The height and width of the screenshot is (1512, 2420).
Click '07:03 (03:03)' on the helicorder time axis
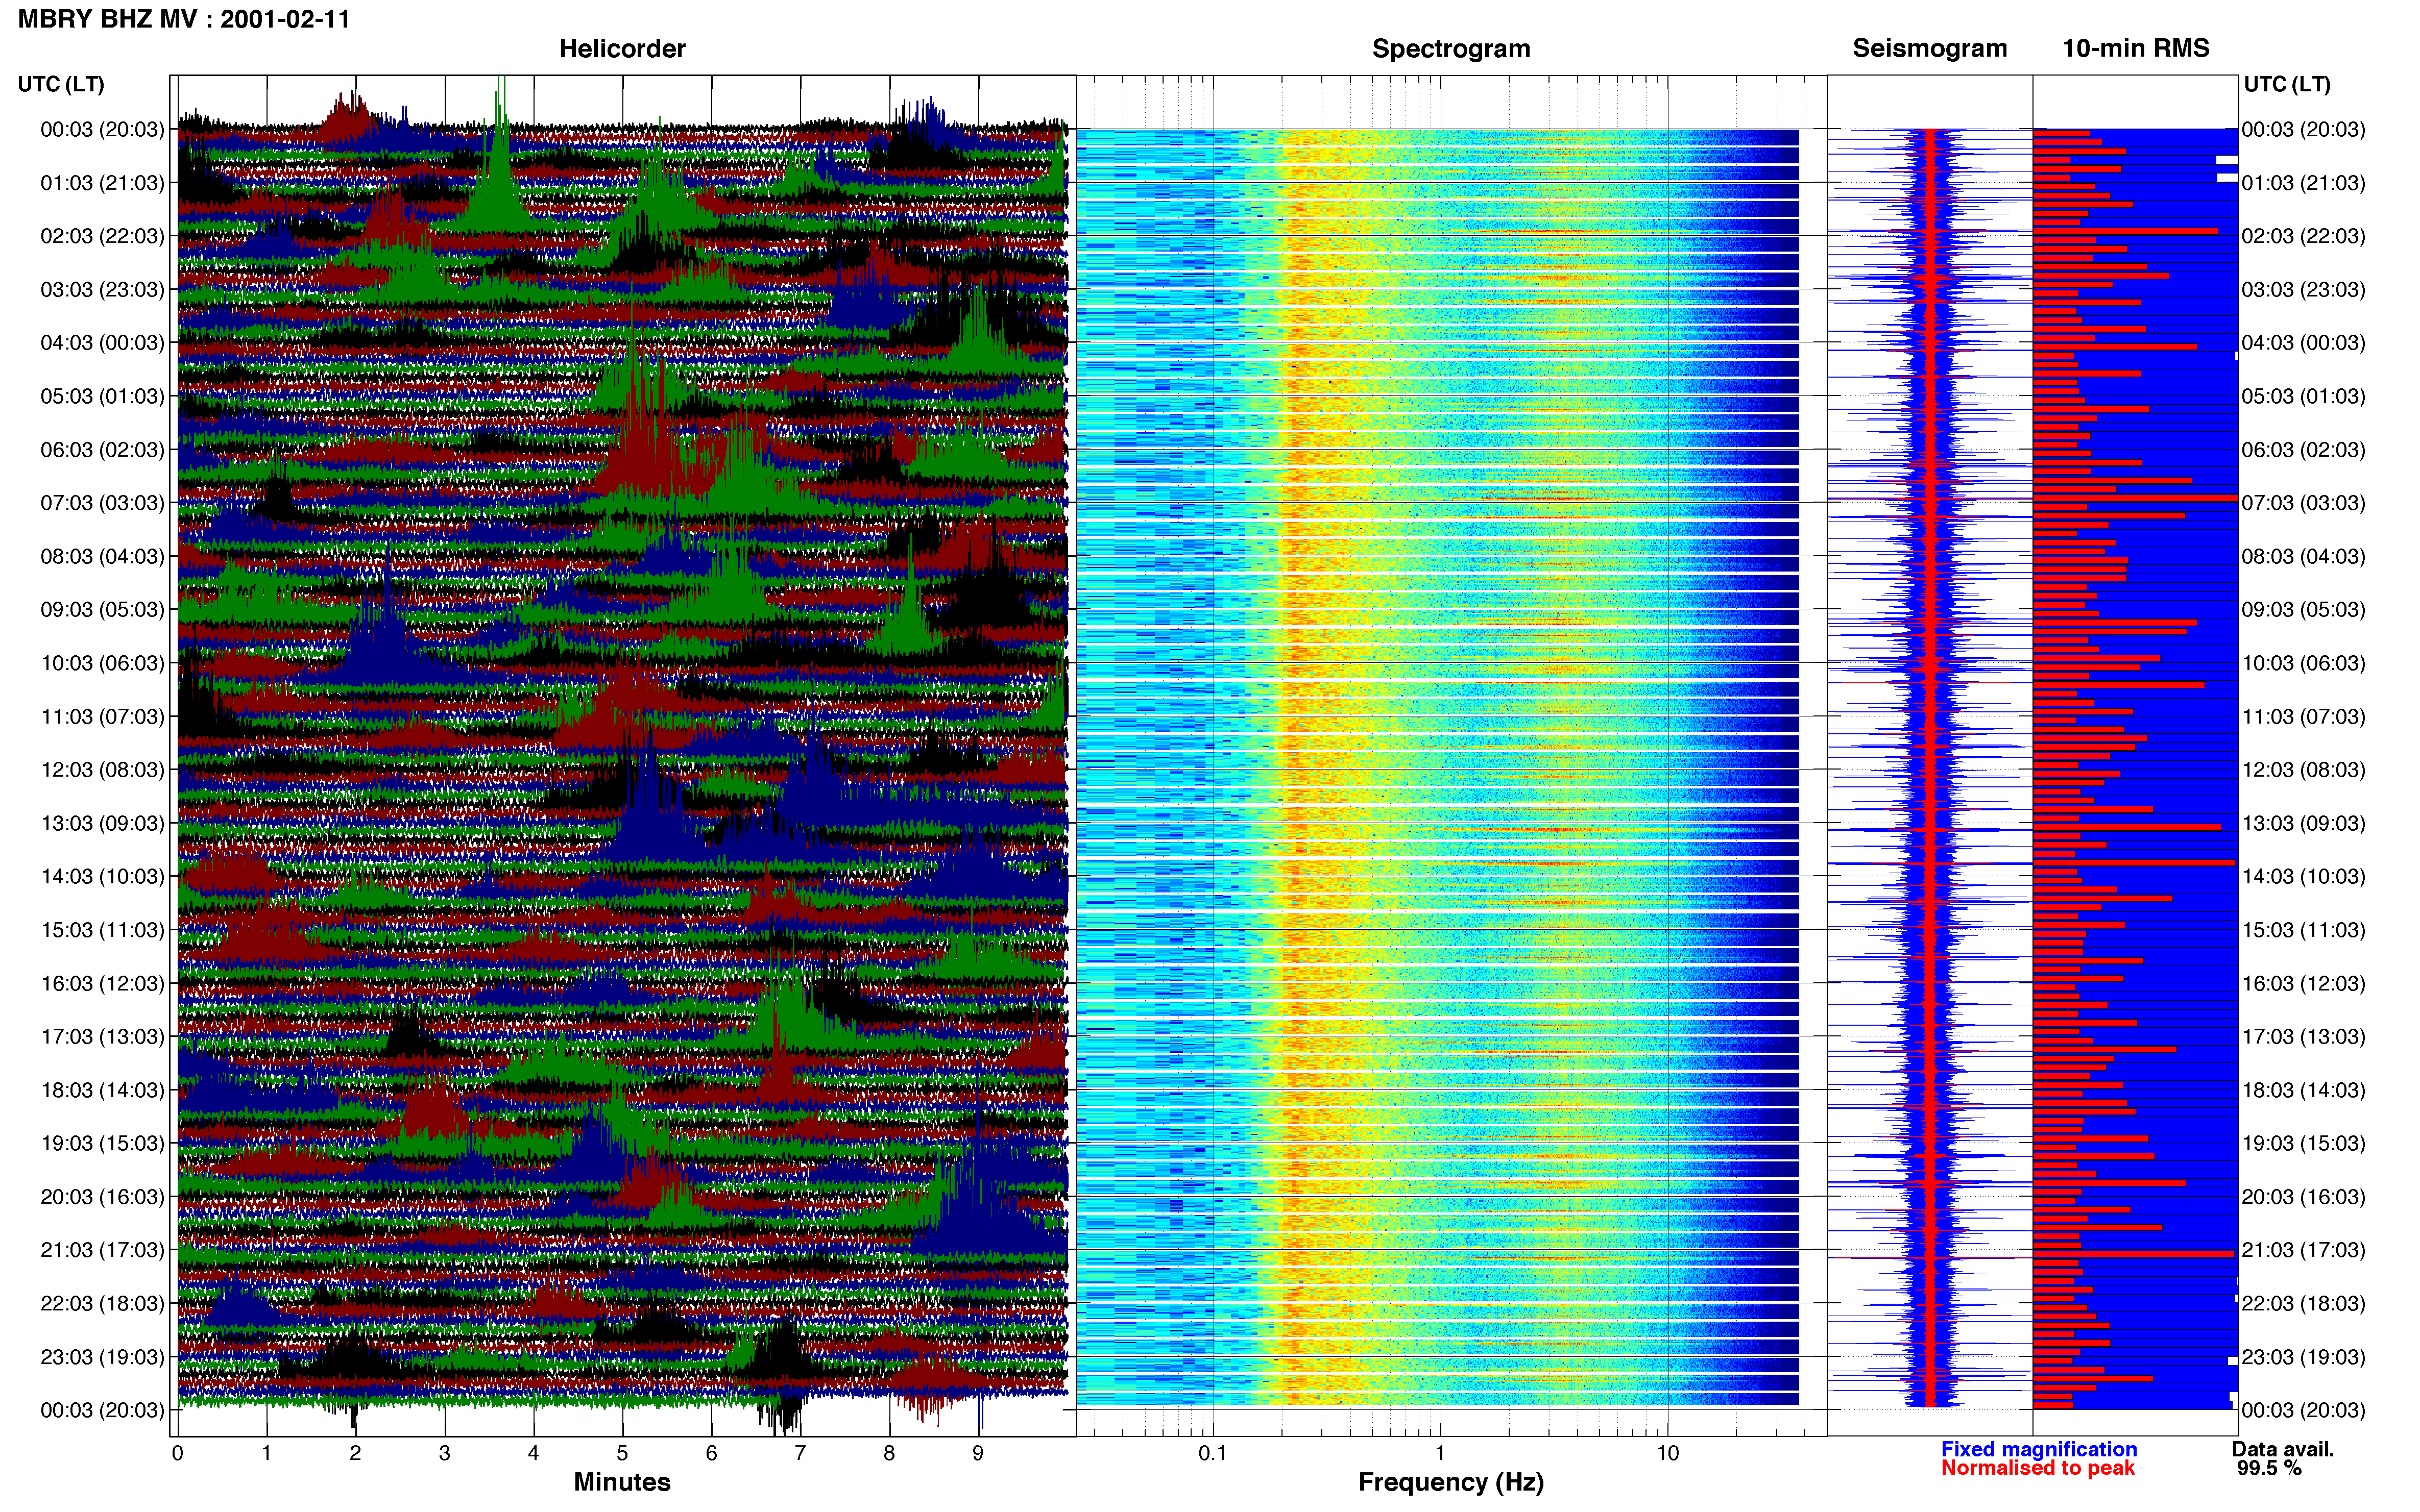point(102,503)
